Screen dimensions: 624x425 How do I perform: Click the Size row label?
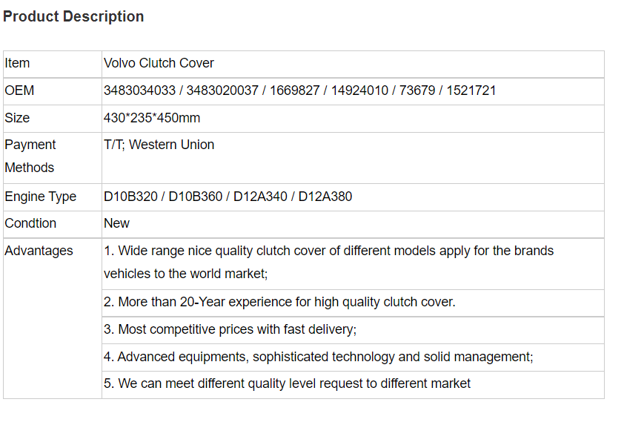[x=17, y=118]
